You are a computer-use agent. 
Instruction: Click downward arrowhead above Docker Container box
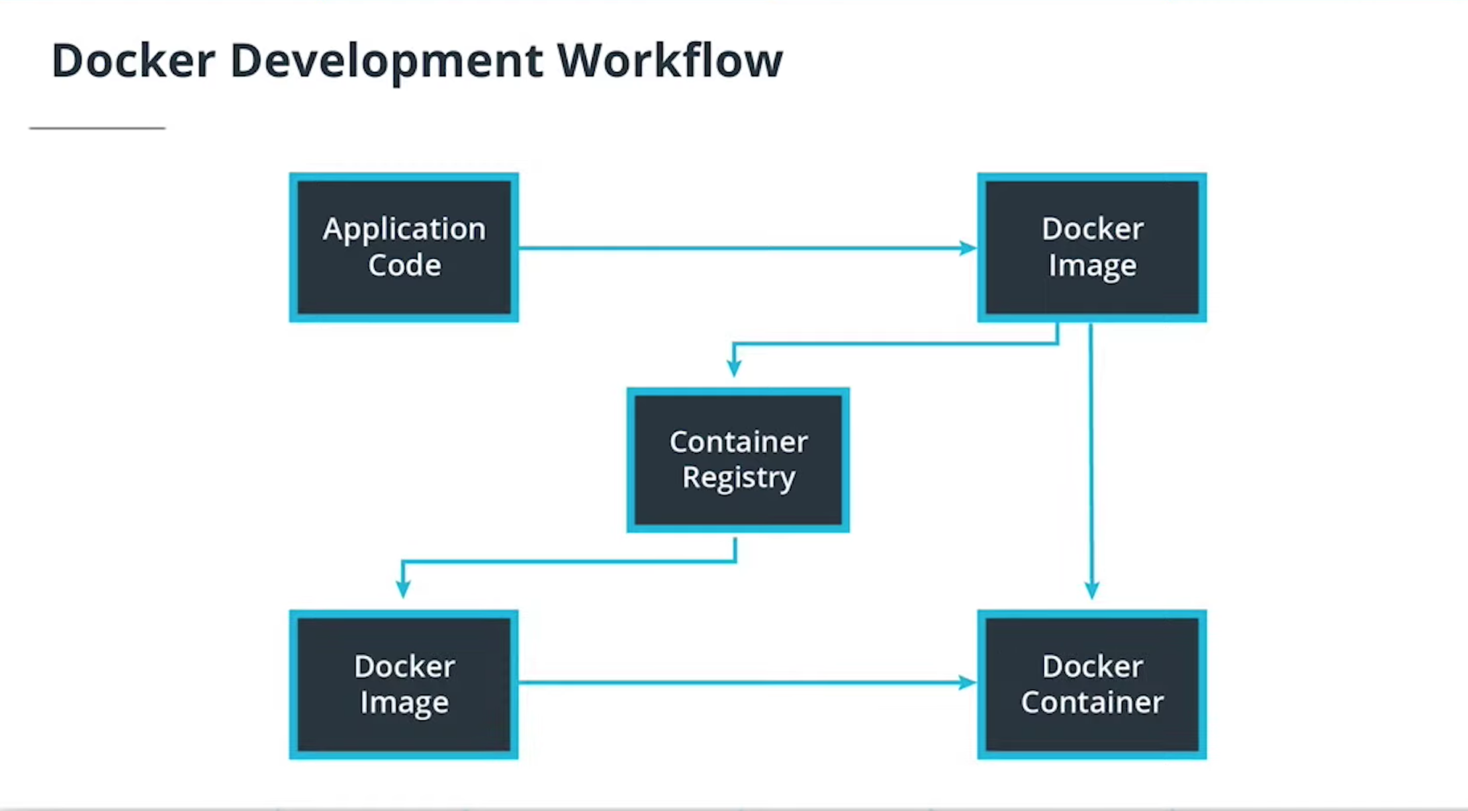1092,589
